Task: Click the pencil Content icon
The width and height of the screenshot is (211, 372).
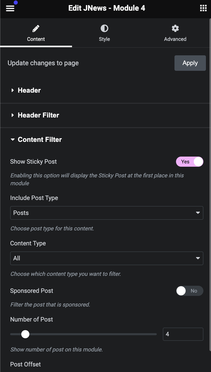Action: tap(36, 28)
